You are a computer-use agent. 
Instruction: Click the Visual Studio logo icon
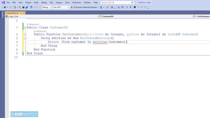[x=3, y=2]
